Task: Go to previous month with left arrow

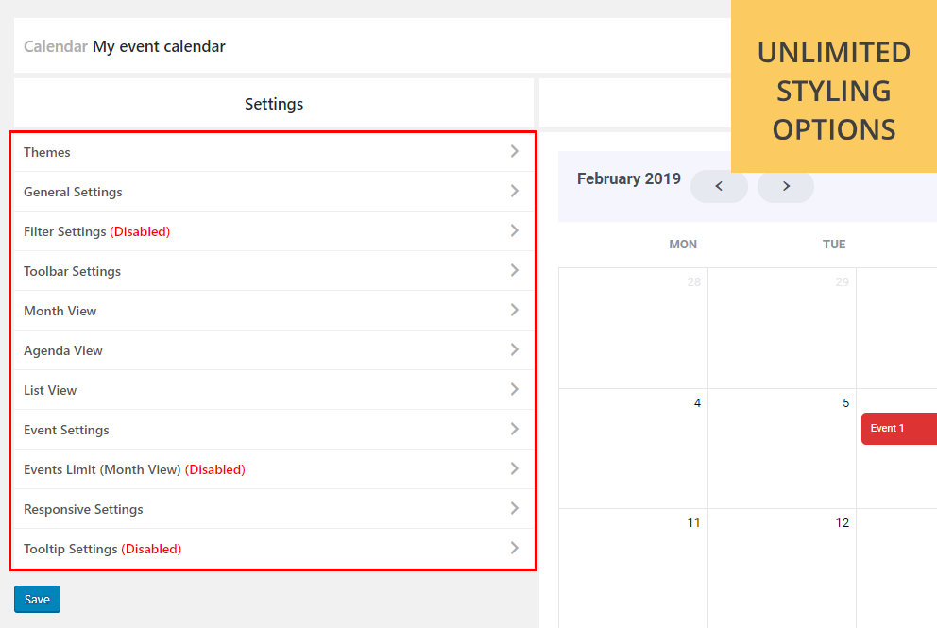Action: (719, 186)
